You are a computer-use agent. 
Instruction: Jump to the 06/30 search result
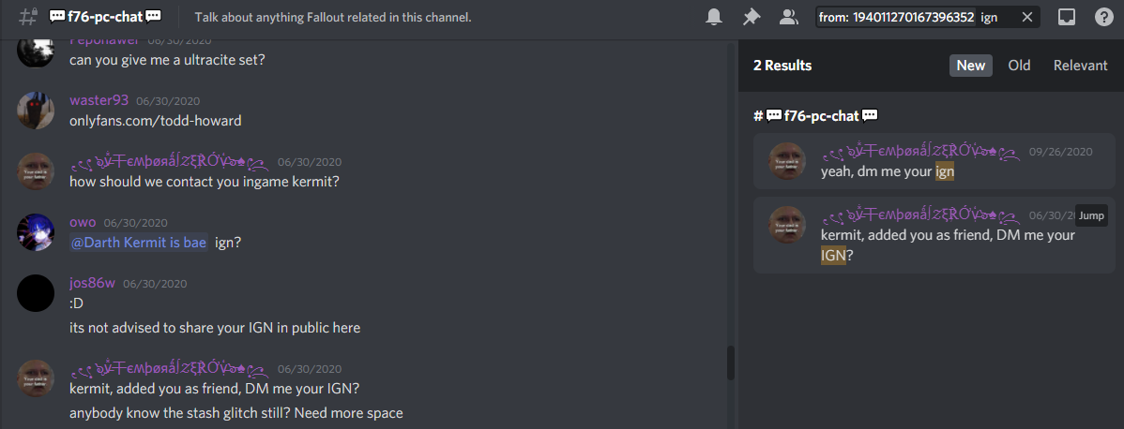(x=1091, y=215)
